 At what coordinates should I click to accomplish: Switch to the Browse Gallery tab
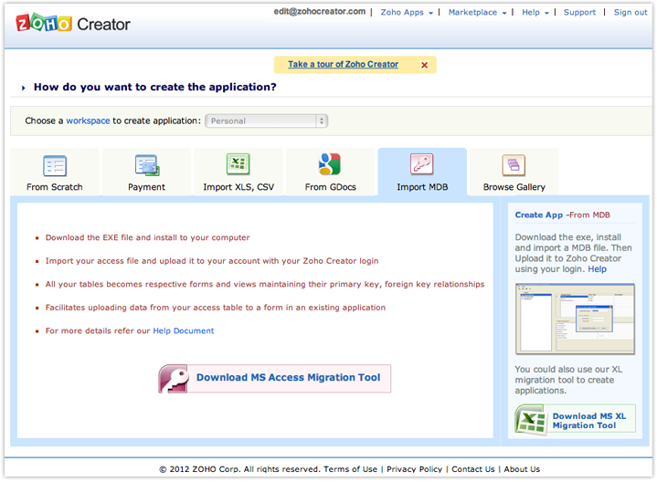[514, 172]
